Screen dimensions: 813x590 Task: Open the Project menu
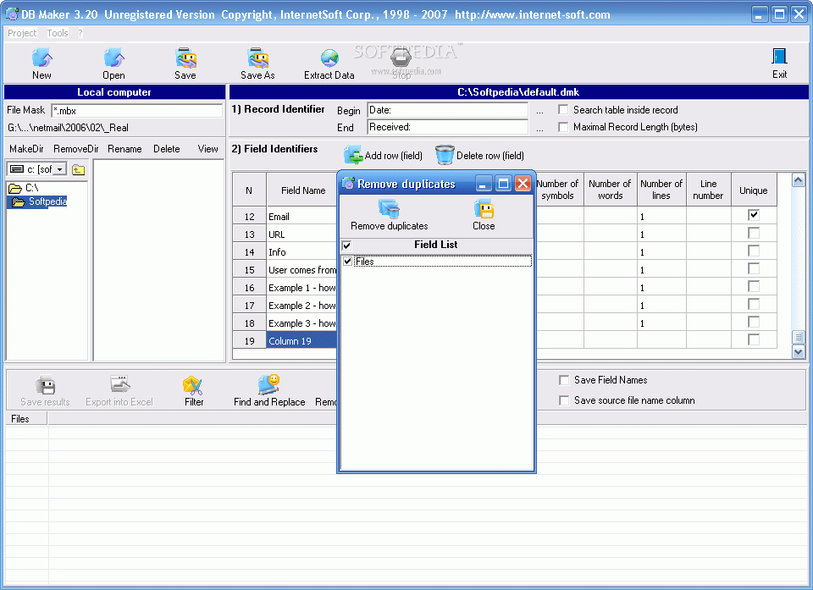point(22,33)
